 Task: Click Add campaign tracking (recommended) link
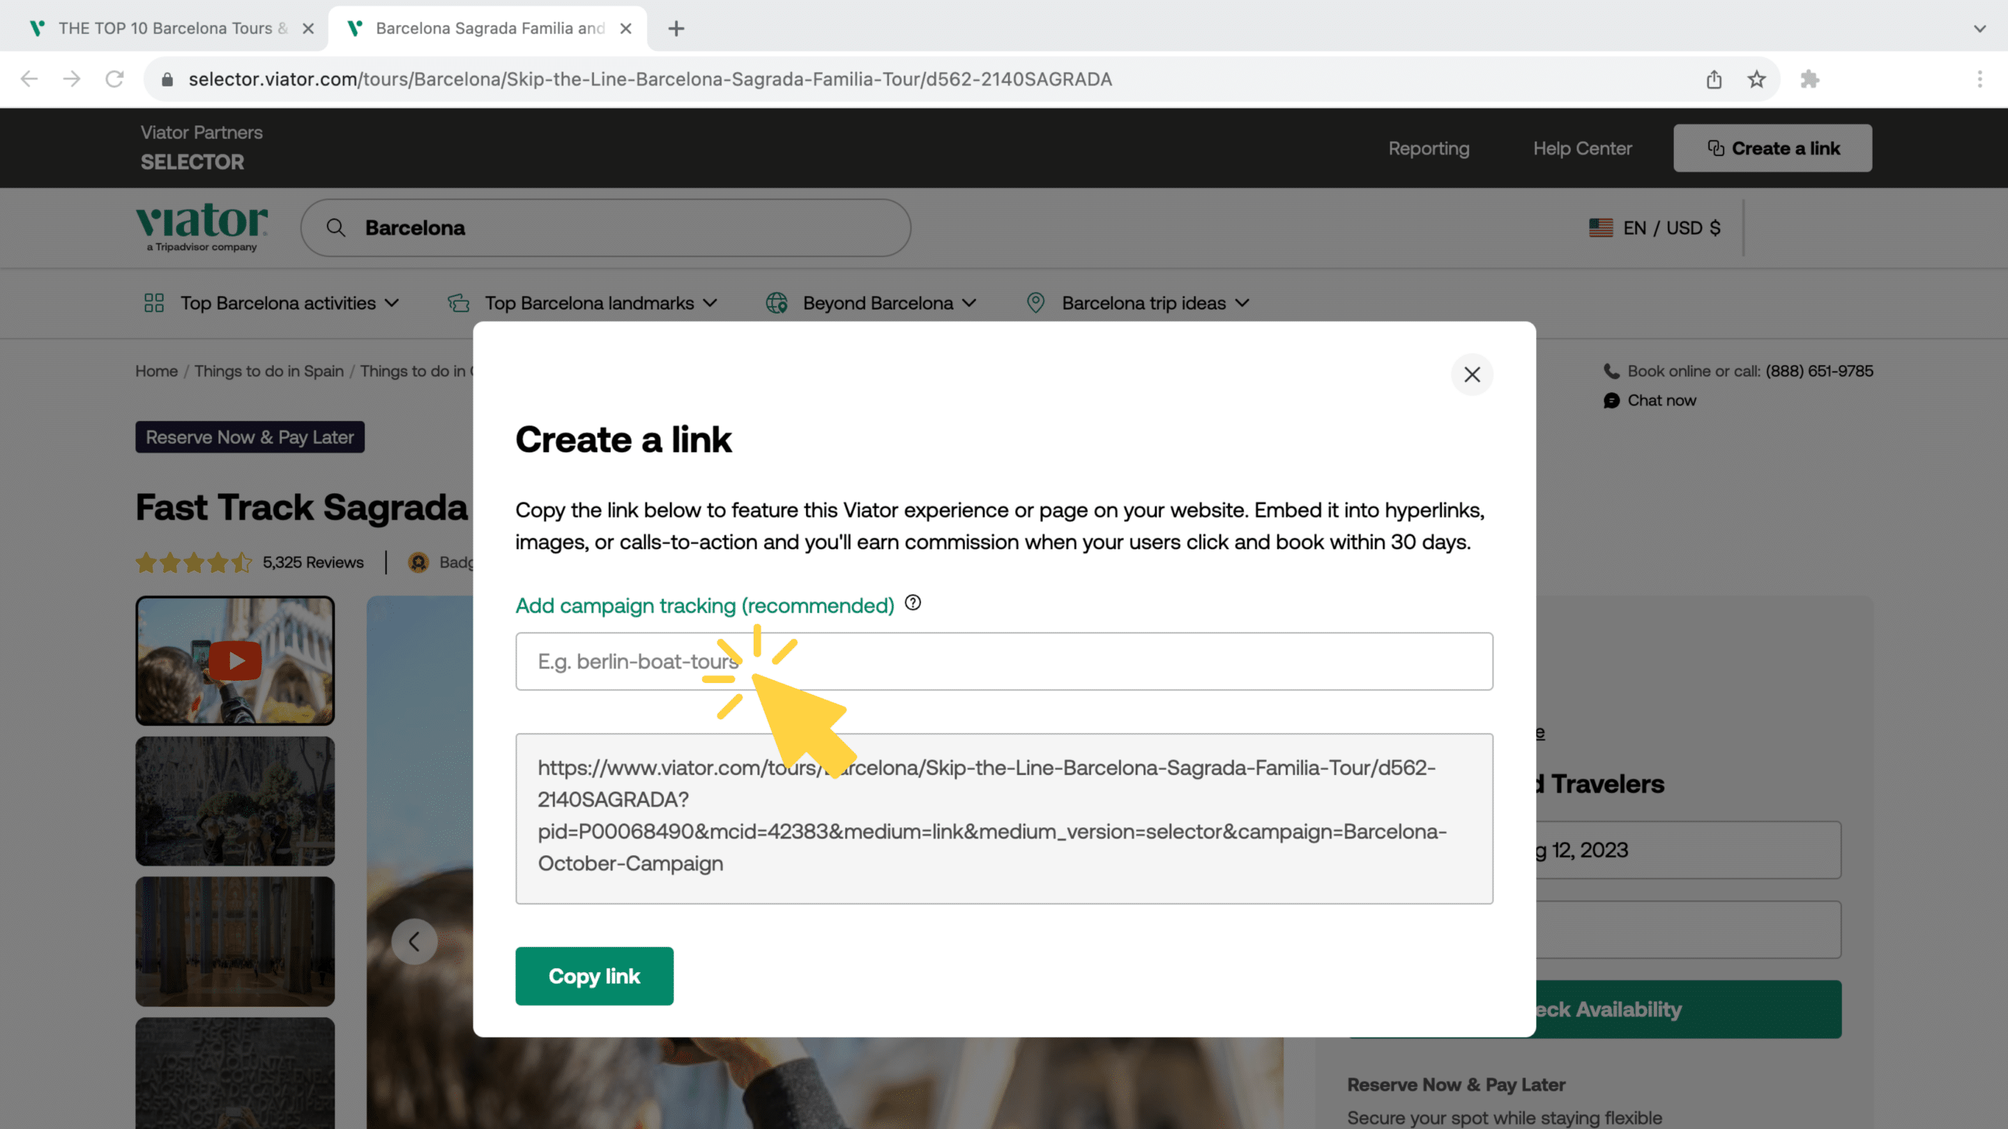pos(705,606)
